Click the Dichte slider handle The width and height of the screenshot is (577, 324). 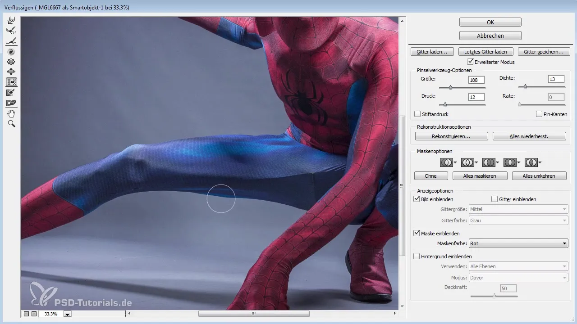pos(525,87)
